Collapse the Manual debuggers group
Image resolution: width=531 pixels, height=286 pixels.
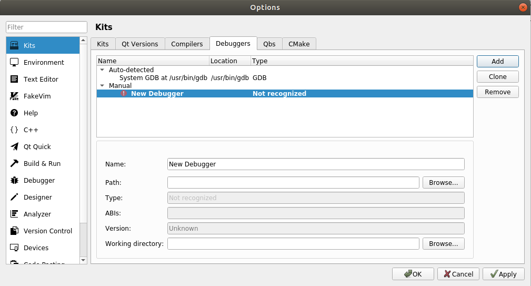(x=102, y=85)
